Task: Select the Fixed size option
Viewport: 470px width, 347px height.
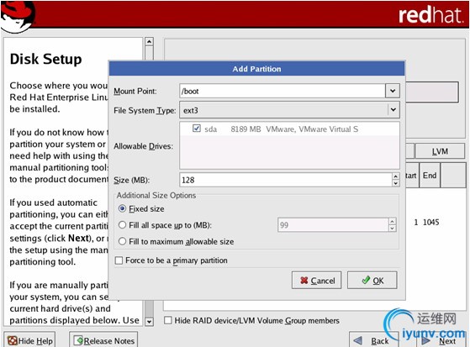Action: [x=141, y=208]
